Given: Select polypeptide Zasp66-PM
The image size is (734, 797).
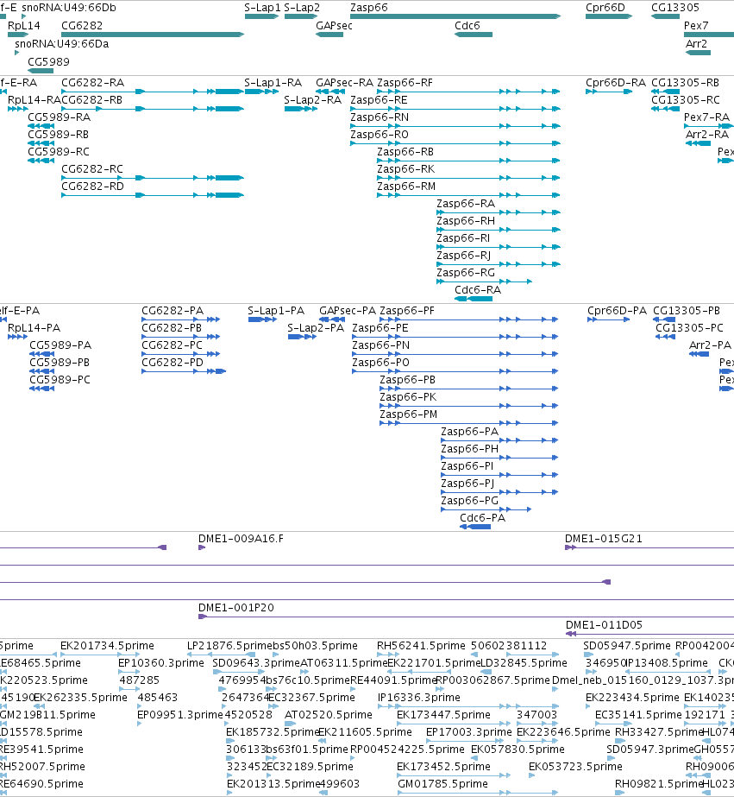Looking at the screenshot, I should (x=469, y=423).
